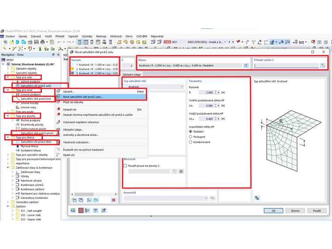Click the Redo arrow in the toolbar
Viewport: 332px width, 249px height.
point(69,42)
